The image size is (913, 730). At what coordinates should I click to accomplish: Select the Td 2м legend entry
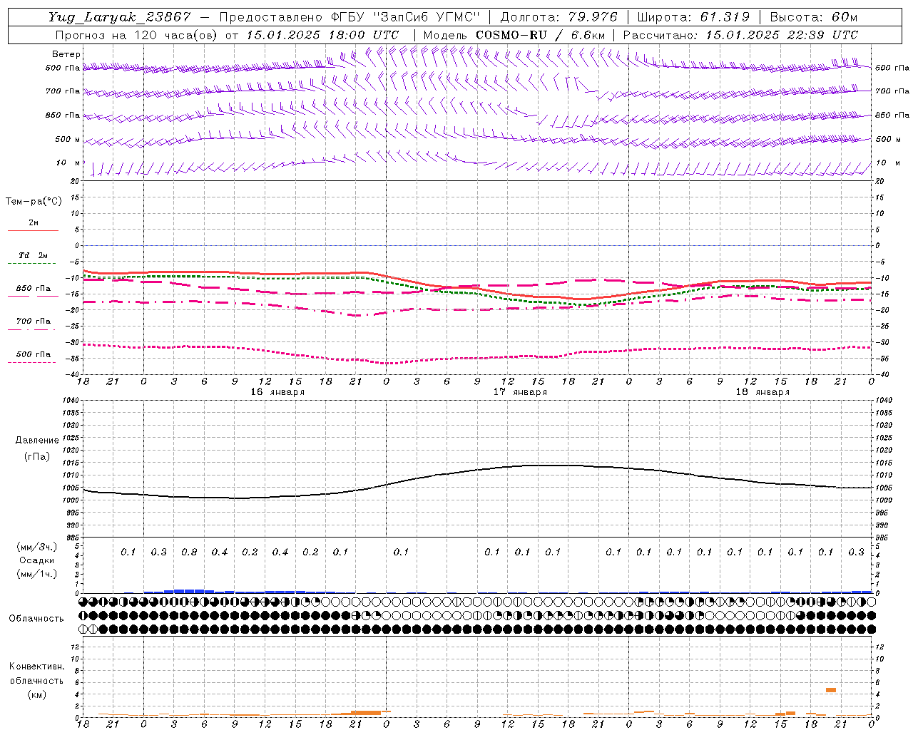pyautogui.click(x=33, y=255)
